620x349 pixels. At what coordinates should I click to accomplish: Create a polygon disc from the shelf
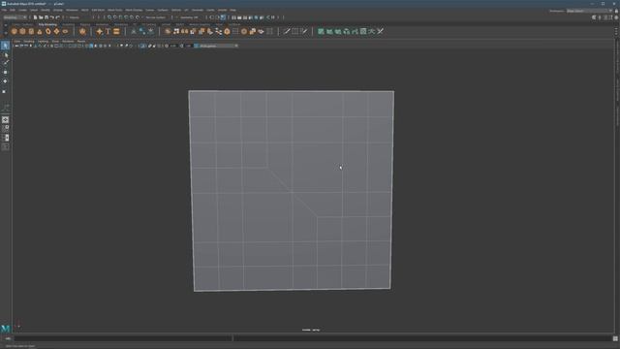point(65,31)
